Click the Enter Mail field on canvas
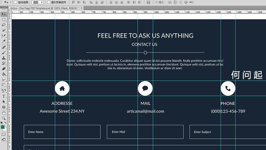 click(x=145, y=132)
